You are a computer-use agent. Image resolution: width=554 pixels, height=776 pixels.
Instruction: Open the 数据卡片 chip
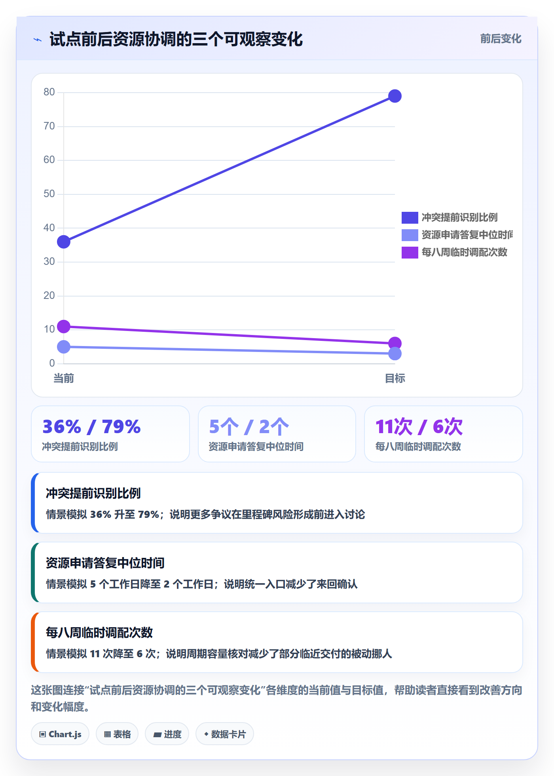click(225, 734)
